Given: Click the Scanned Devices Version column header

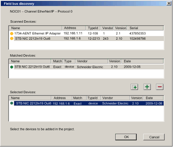Looking at the screenshot, I should (x=120, y=28).
